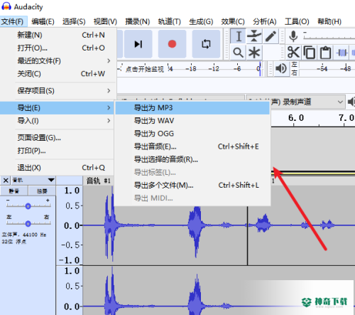The image size is (355, 315).
Task: Click the Copy icon
Action: (310, 53)
